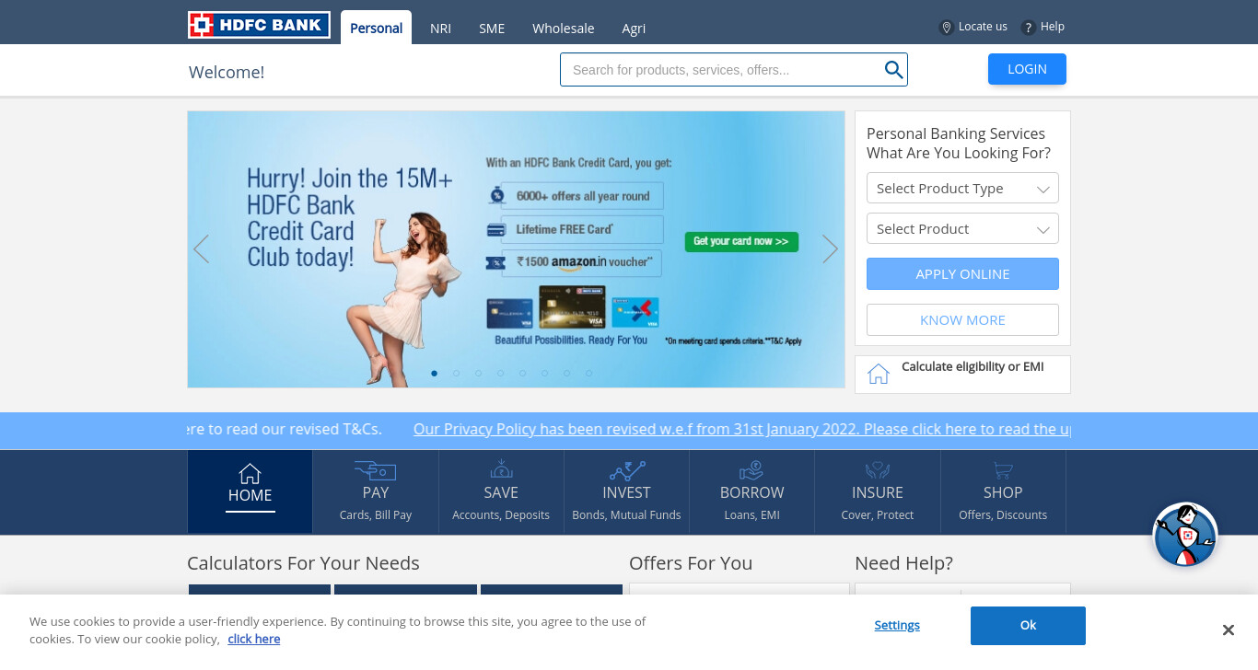Open the SAVE Accounts, Deposits menu
The height and width of the screenshot is (670, 1258).
(x=501, y=491)
